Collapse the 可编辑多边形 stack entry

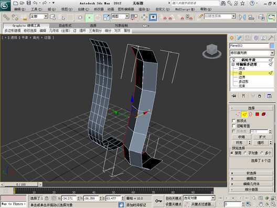click(x=233, y=65)
